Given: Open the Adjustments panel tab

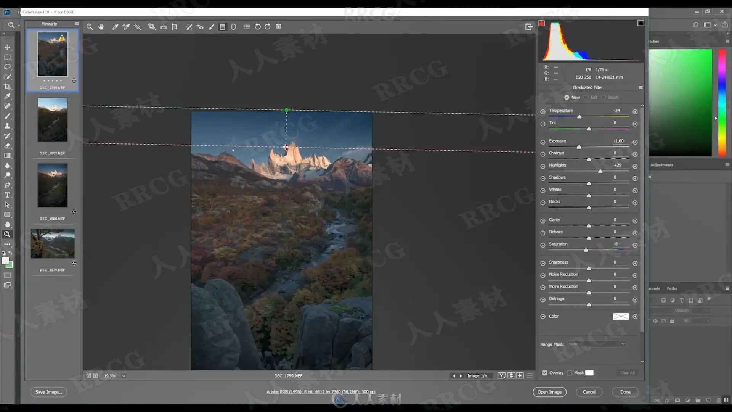Looking at the screenshot, I should point(662,165).
